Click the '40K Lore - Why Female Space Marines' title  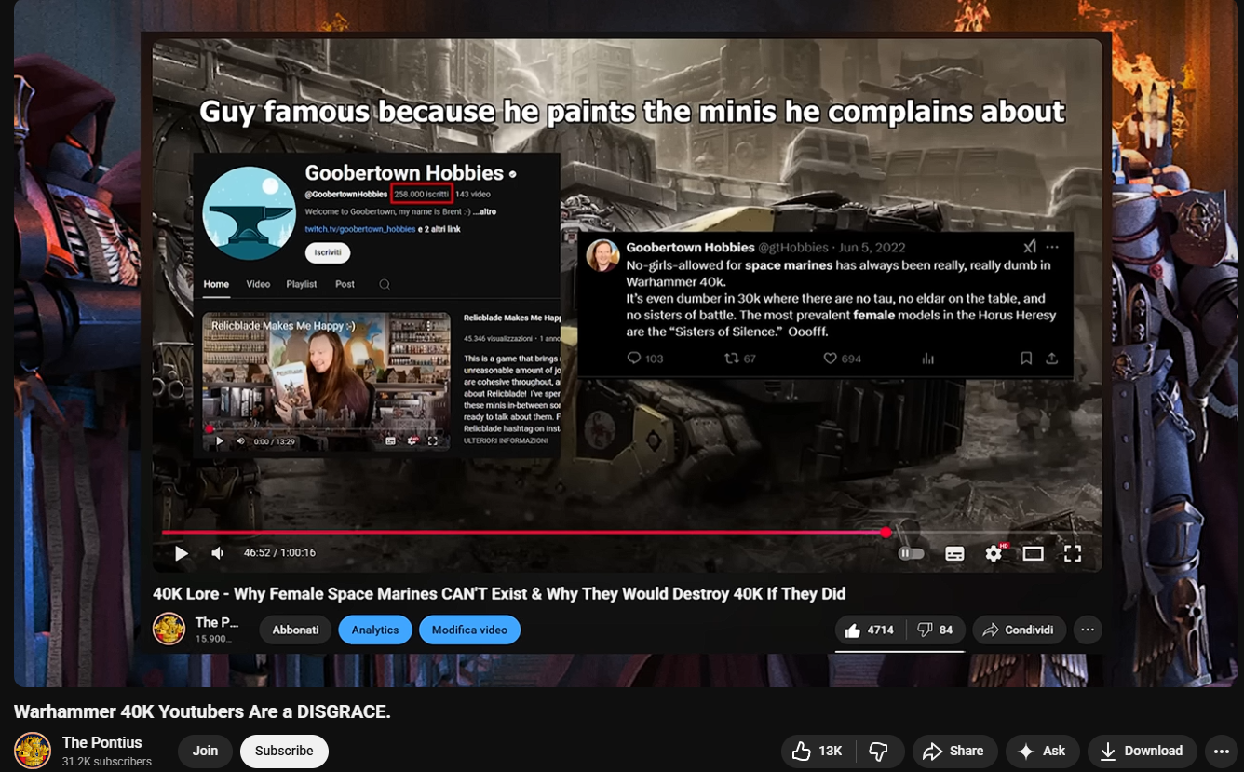(499, 594)
